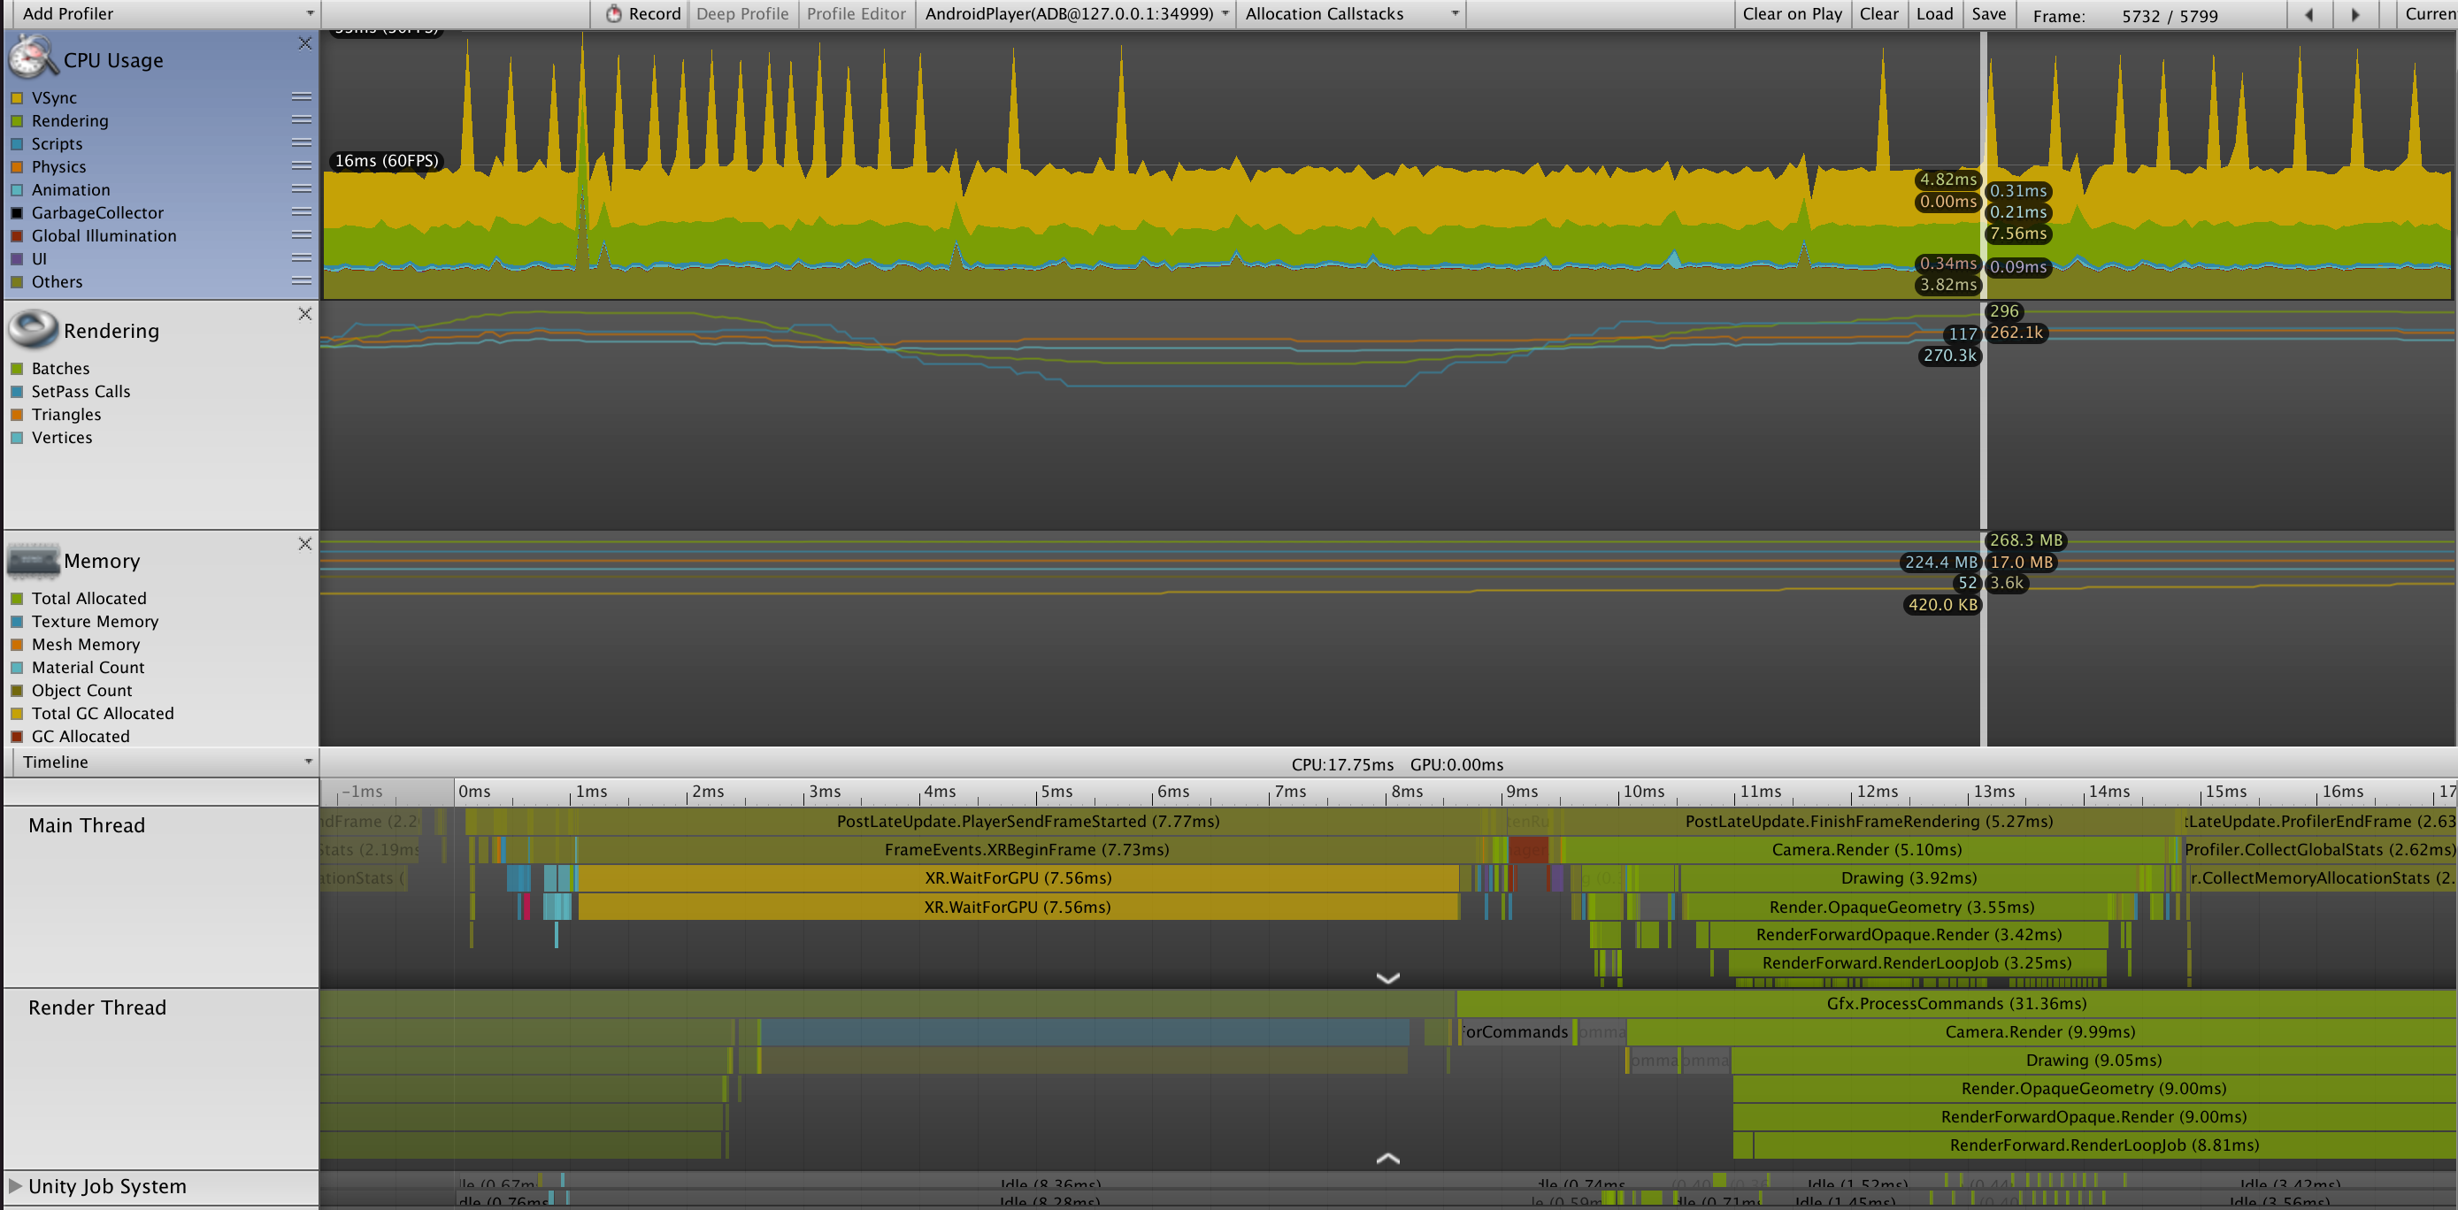This screenshot has width=2458, height=1210.
Task: Click Save to store profiler data
Action: [x=1988, y=13]
